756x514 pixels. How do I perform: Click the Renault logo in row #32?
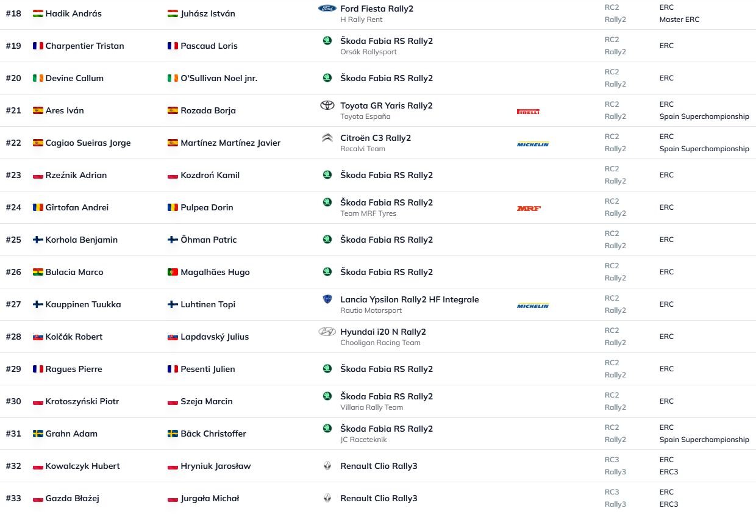[327, 466]
